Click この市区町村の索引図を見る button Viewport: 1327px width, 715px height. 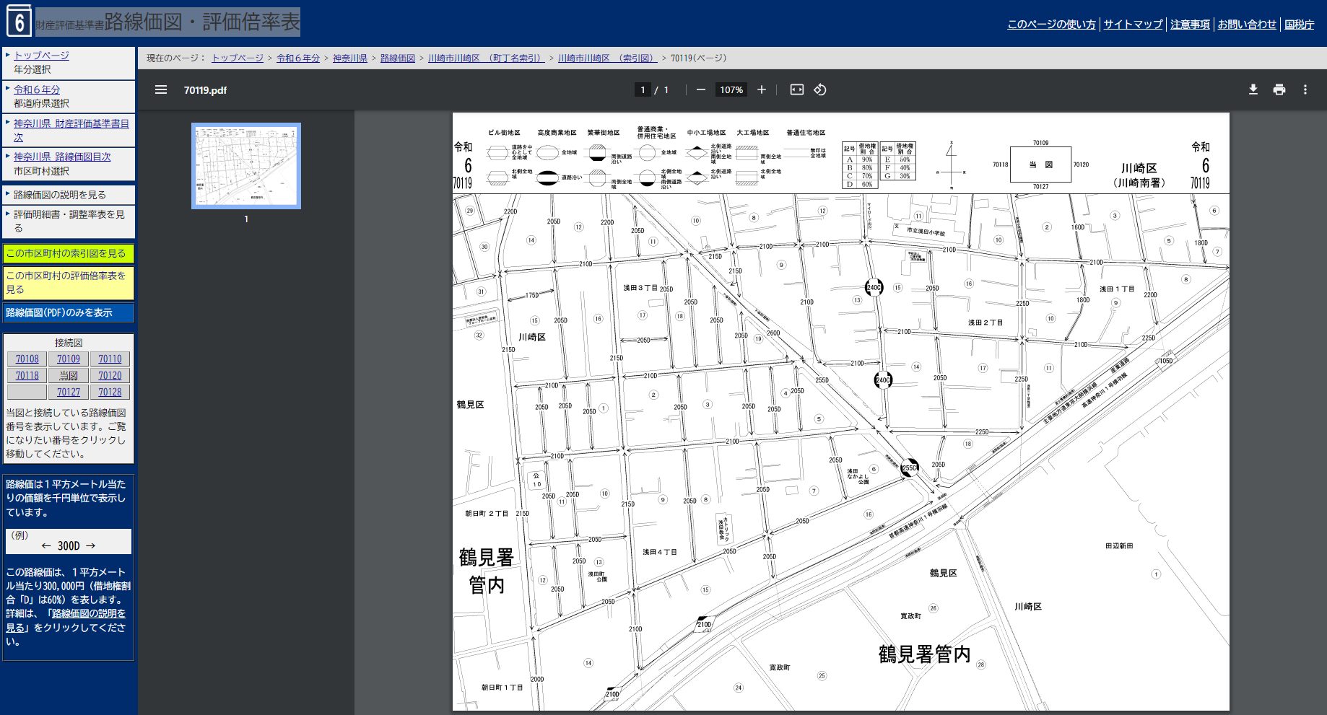[x=68, y=253]
